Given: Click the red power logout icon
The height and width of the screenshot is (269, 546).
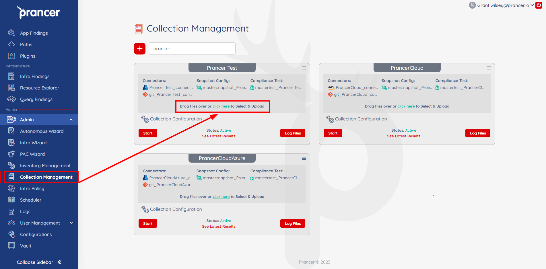Looking at the screenshot, I should click(x=539, y=5).
